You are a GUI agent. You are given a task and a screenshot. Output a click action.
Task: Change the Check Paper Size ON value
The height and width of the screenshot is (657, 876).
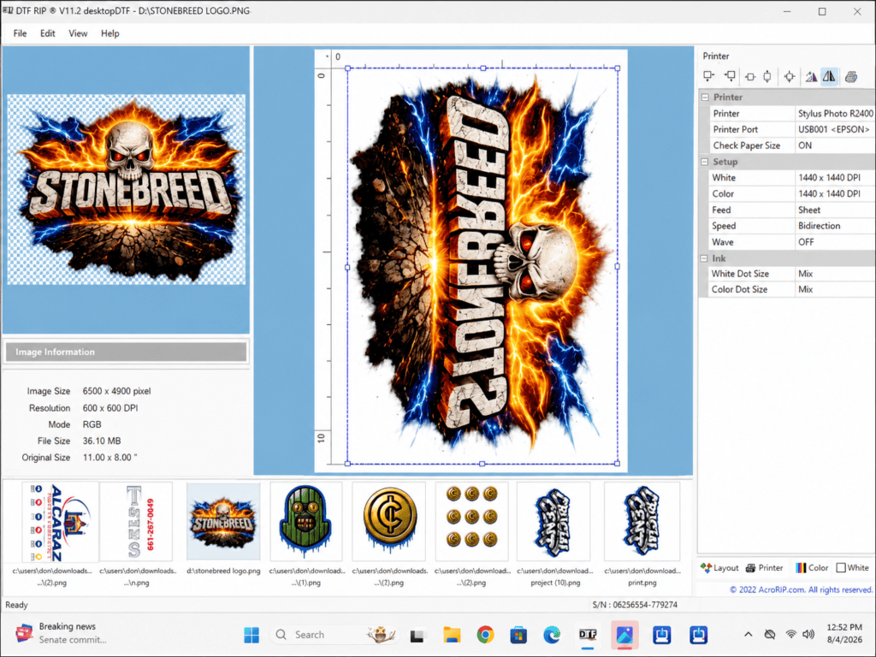[x=835, y=145]
